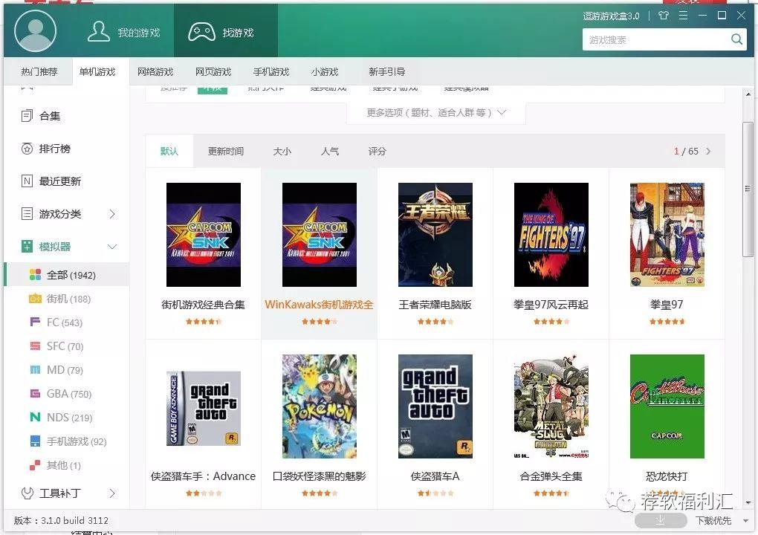Open 侠盗猎车手：Advance cover thumbnail

(204, 409)
